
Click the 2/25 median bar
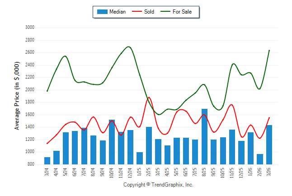pos(149,145)
